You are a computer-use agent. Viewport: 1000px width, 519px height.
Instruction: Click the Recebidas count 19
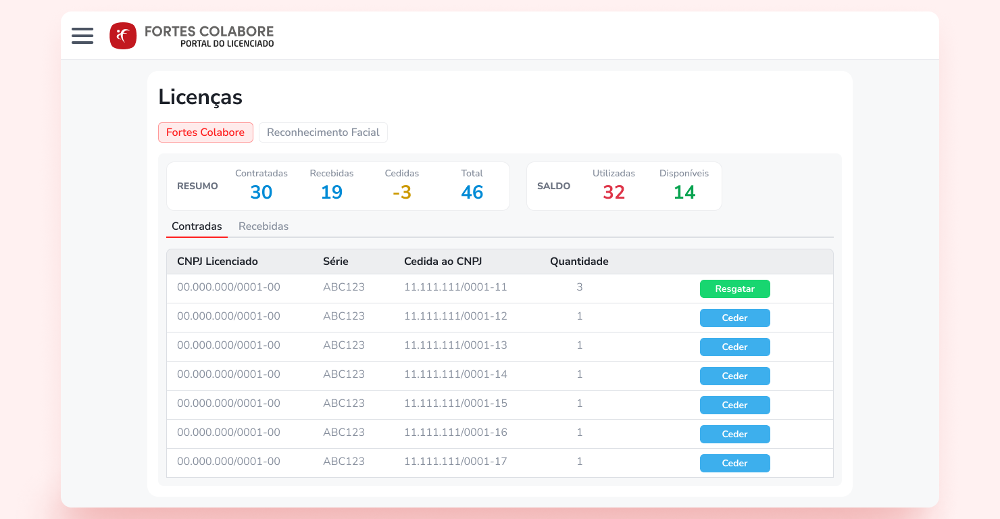(x=331, y=192)
